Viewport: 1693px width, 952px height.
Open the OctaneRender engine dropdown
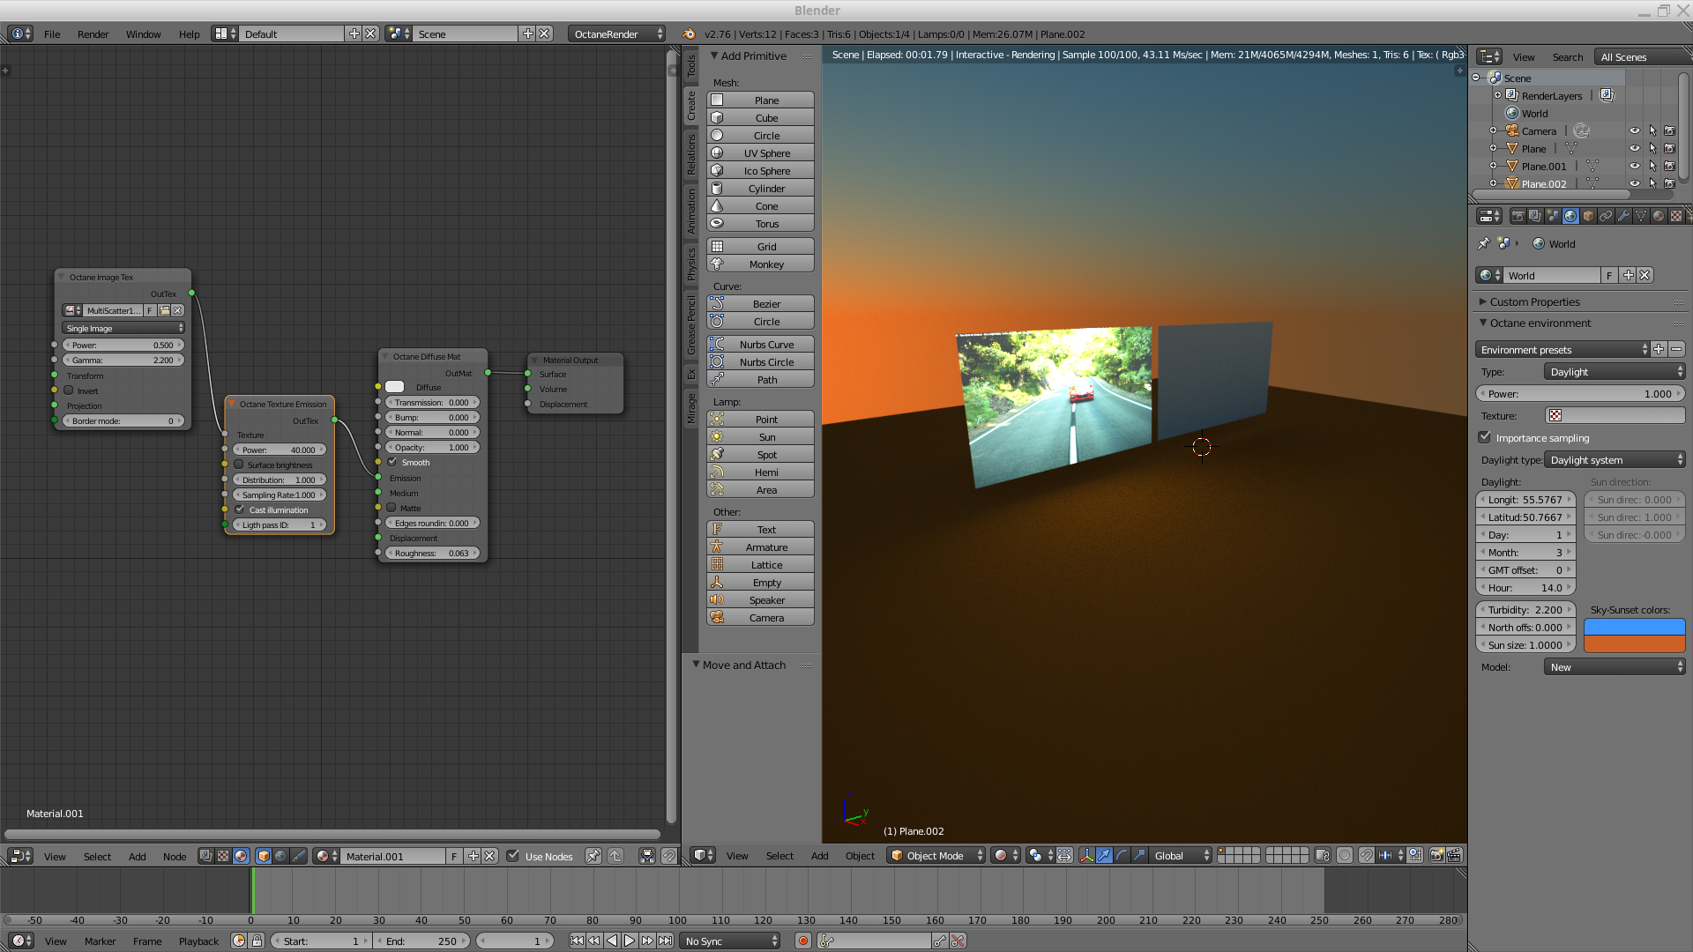[616, 34]
